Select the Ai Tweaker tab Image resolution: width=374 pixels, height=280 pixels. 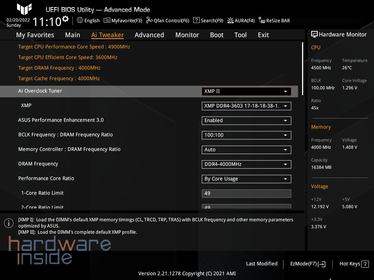tap(107, 35)
